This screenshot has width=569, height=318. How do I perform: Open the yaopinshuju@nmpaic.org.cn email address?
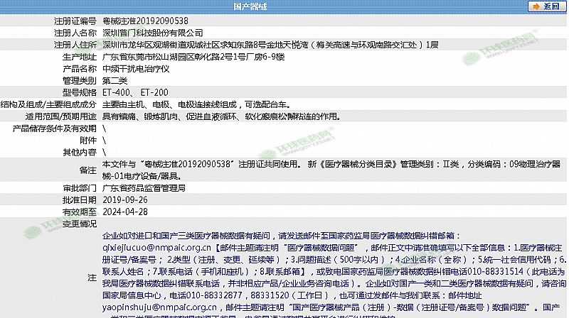tap(156, 308)
